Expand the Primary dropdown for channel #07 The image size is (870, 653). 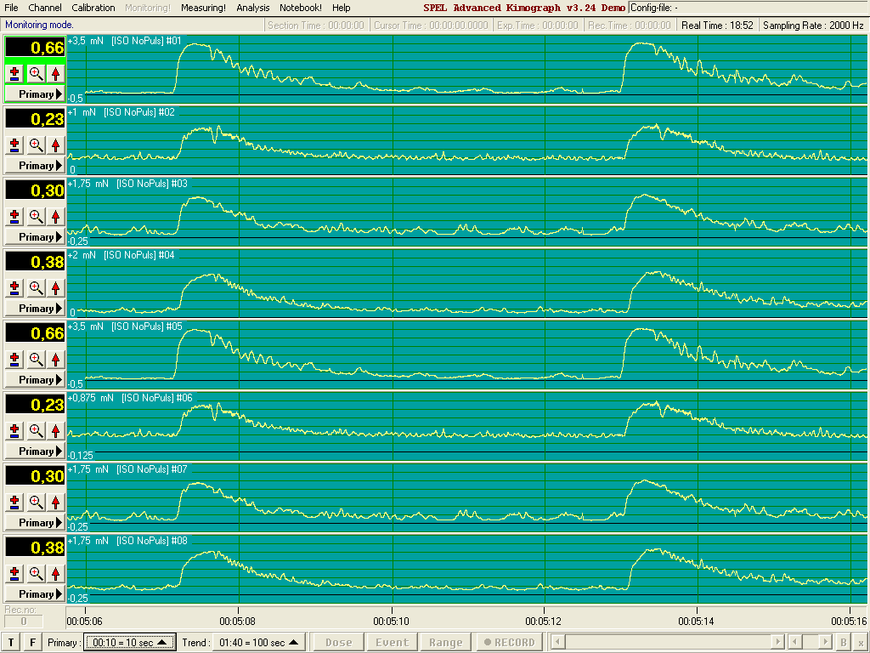pos(35,523)
